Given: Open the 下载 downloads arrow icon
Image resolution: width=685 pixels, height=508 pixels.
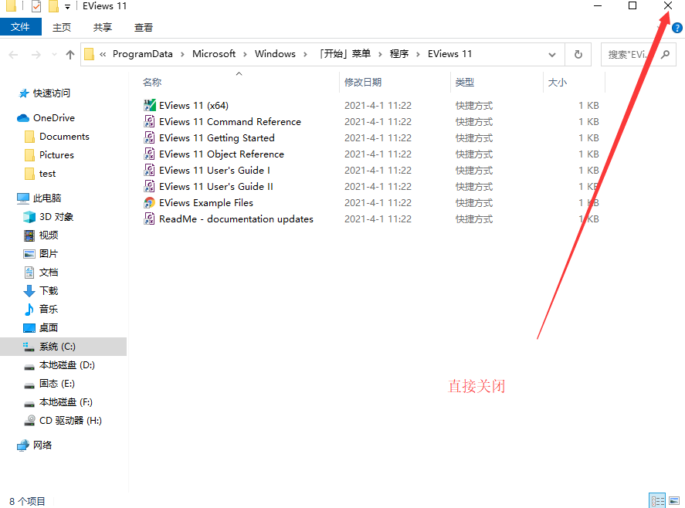Looking at the screenshot, I should click(29, 291).
